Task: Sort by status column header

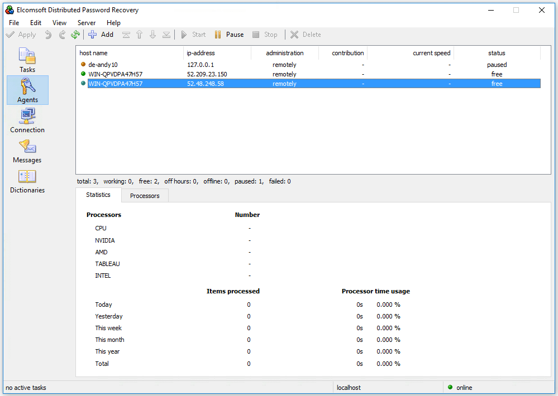Action: pyautogui.click(x=497, y=53)
